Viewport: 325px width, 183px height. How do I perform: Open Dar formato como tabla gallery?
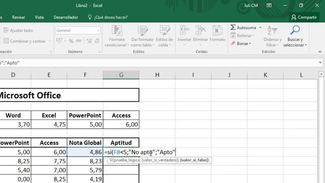pos(142,36)
